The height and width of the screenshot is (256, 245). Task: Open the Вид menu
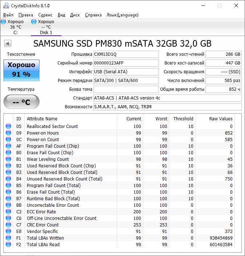[x=61, y=15]
